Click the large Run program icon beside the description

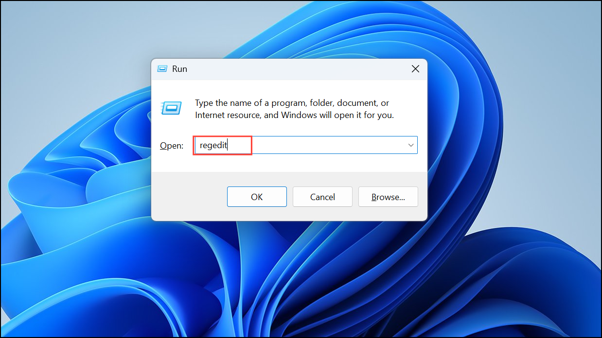pos(171,107)
